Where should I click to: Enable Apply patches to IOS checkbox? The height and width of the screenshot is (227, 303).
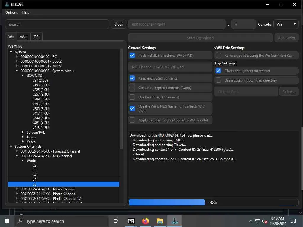[132, 120]
